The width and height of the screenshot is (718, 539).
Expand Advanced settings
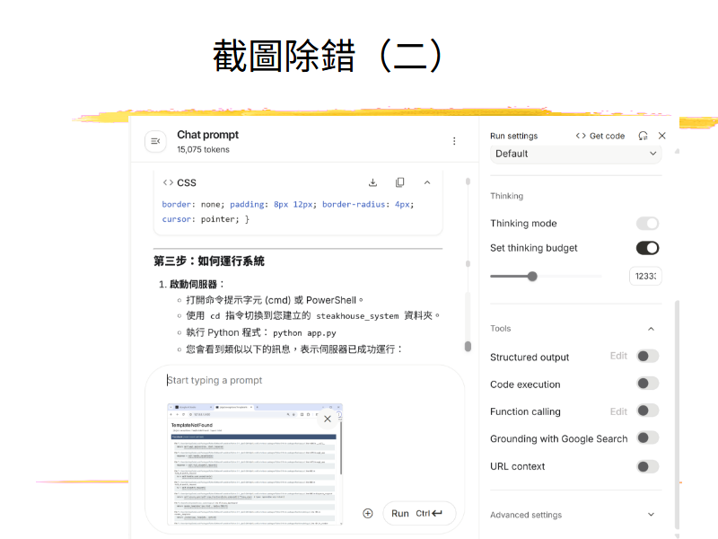[x=651, y=515]
